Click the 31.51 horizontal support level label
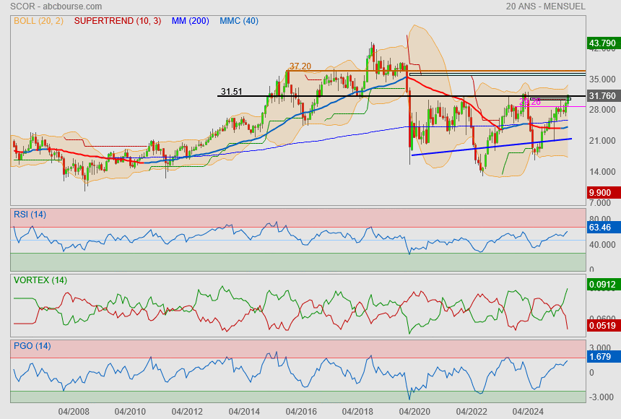This screenshot has height=419, width=621. click(x=231, y=92)
